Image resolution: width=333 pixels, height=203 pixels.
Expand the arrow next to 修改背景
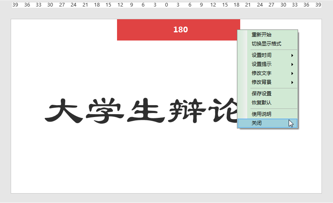[x=292, y=82]
